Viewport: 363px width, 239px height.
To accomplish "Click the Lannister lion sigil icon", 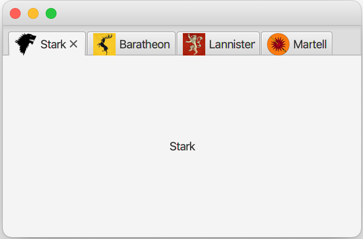I will click(x=194, y=44).
